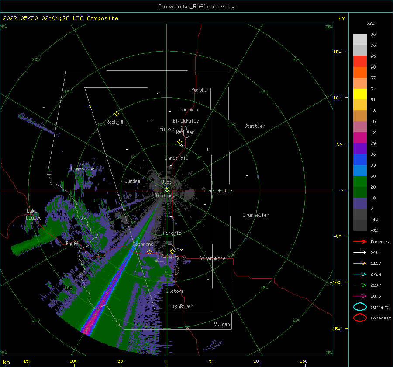Select the Blackfalds label on map
This screenshot has height=367, width=393.
(186, 121)
